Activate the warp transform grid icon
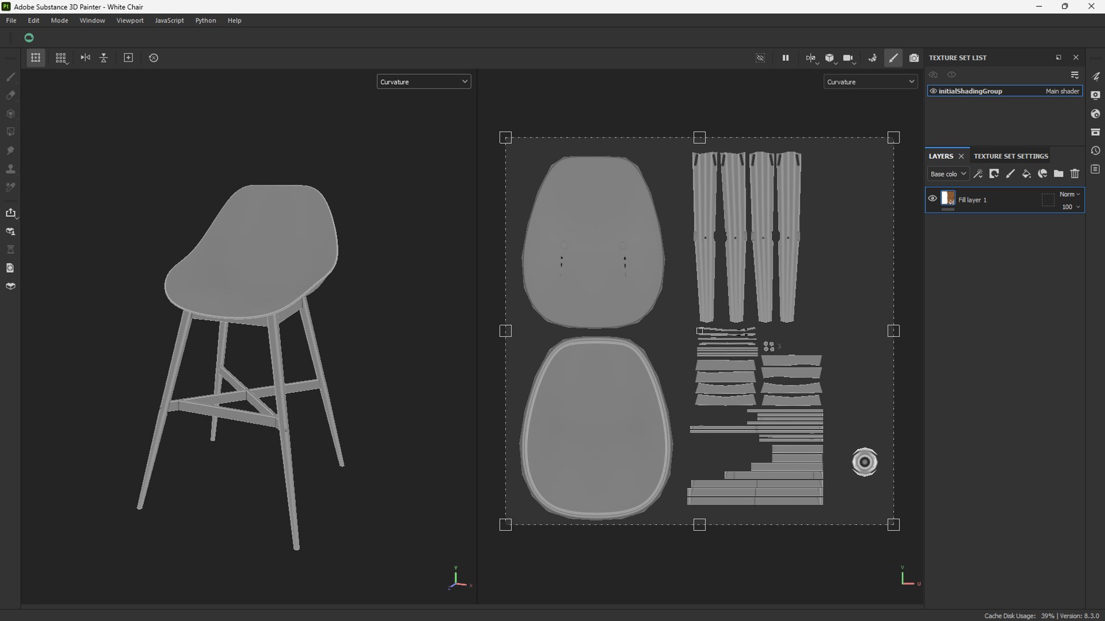 coord(36,57)
